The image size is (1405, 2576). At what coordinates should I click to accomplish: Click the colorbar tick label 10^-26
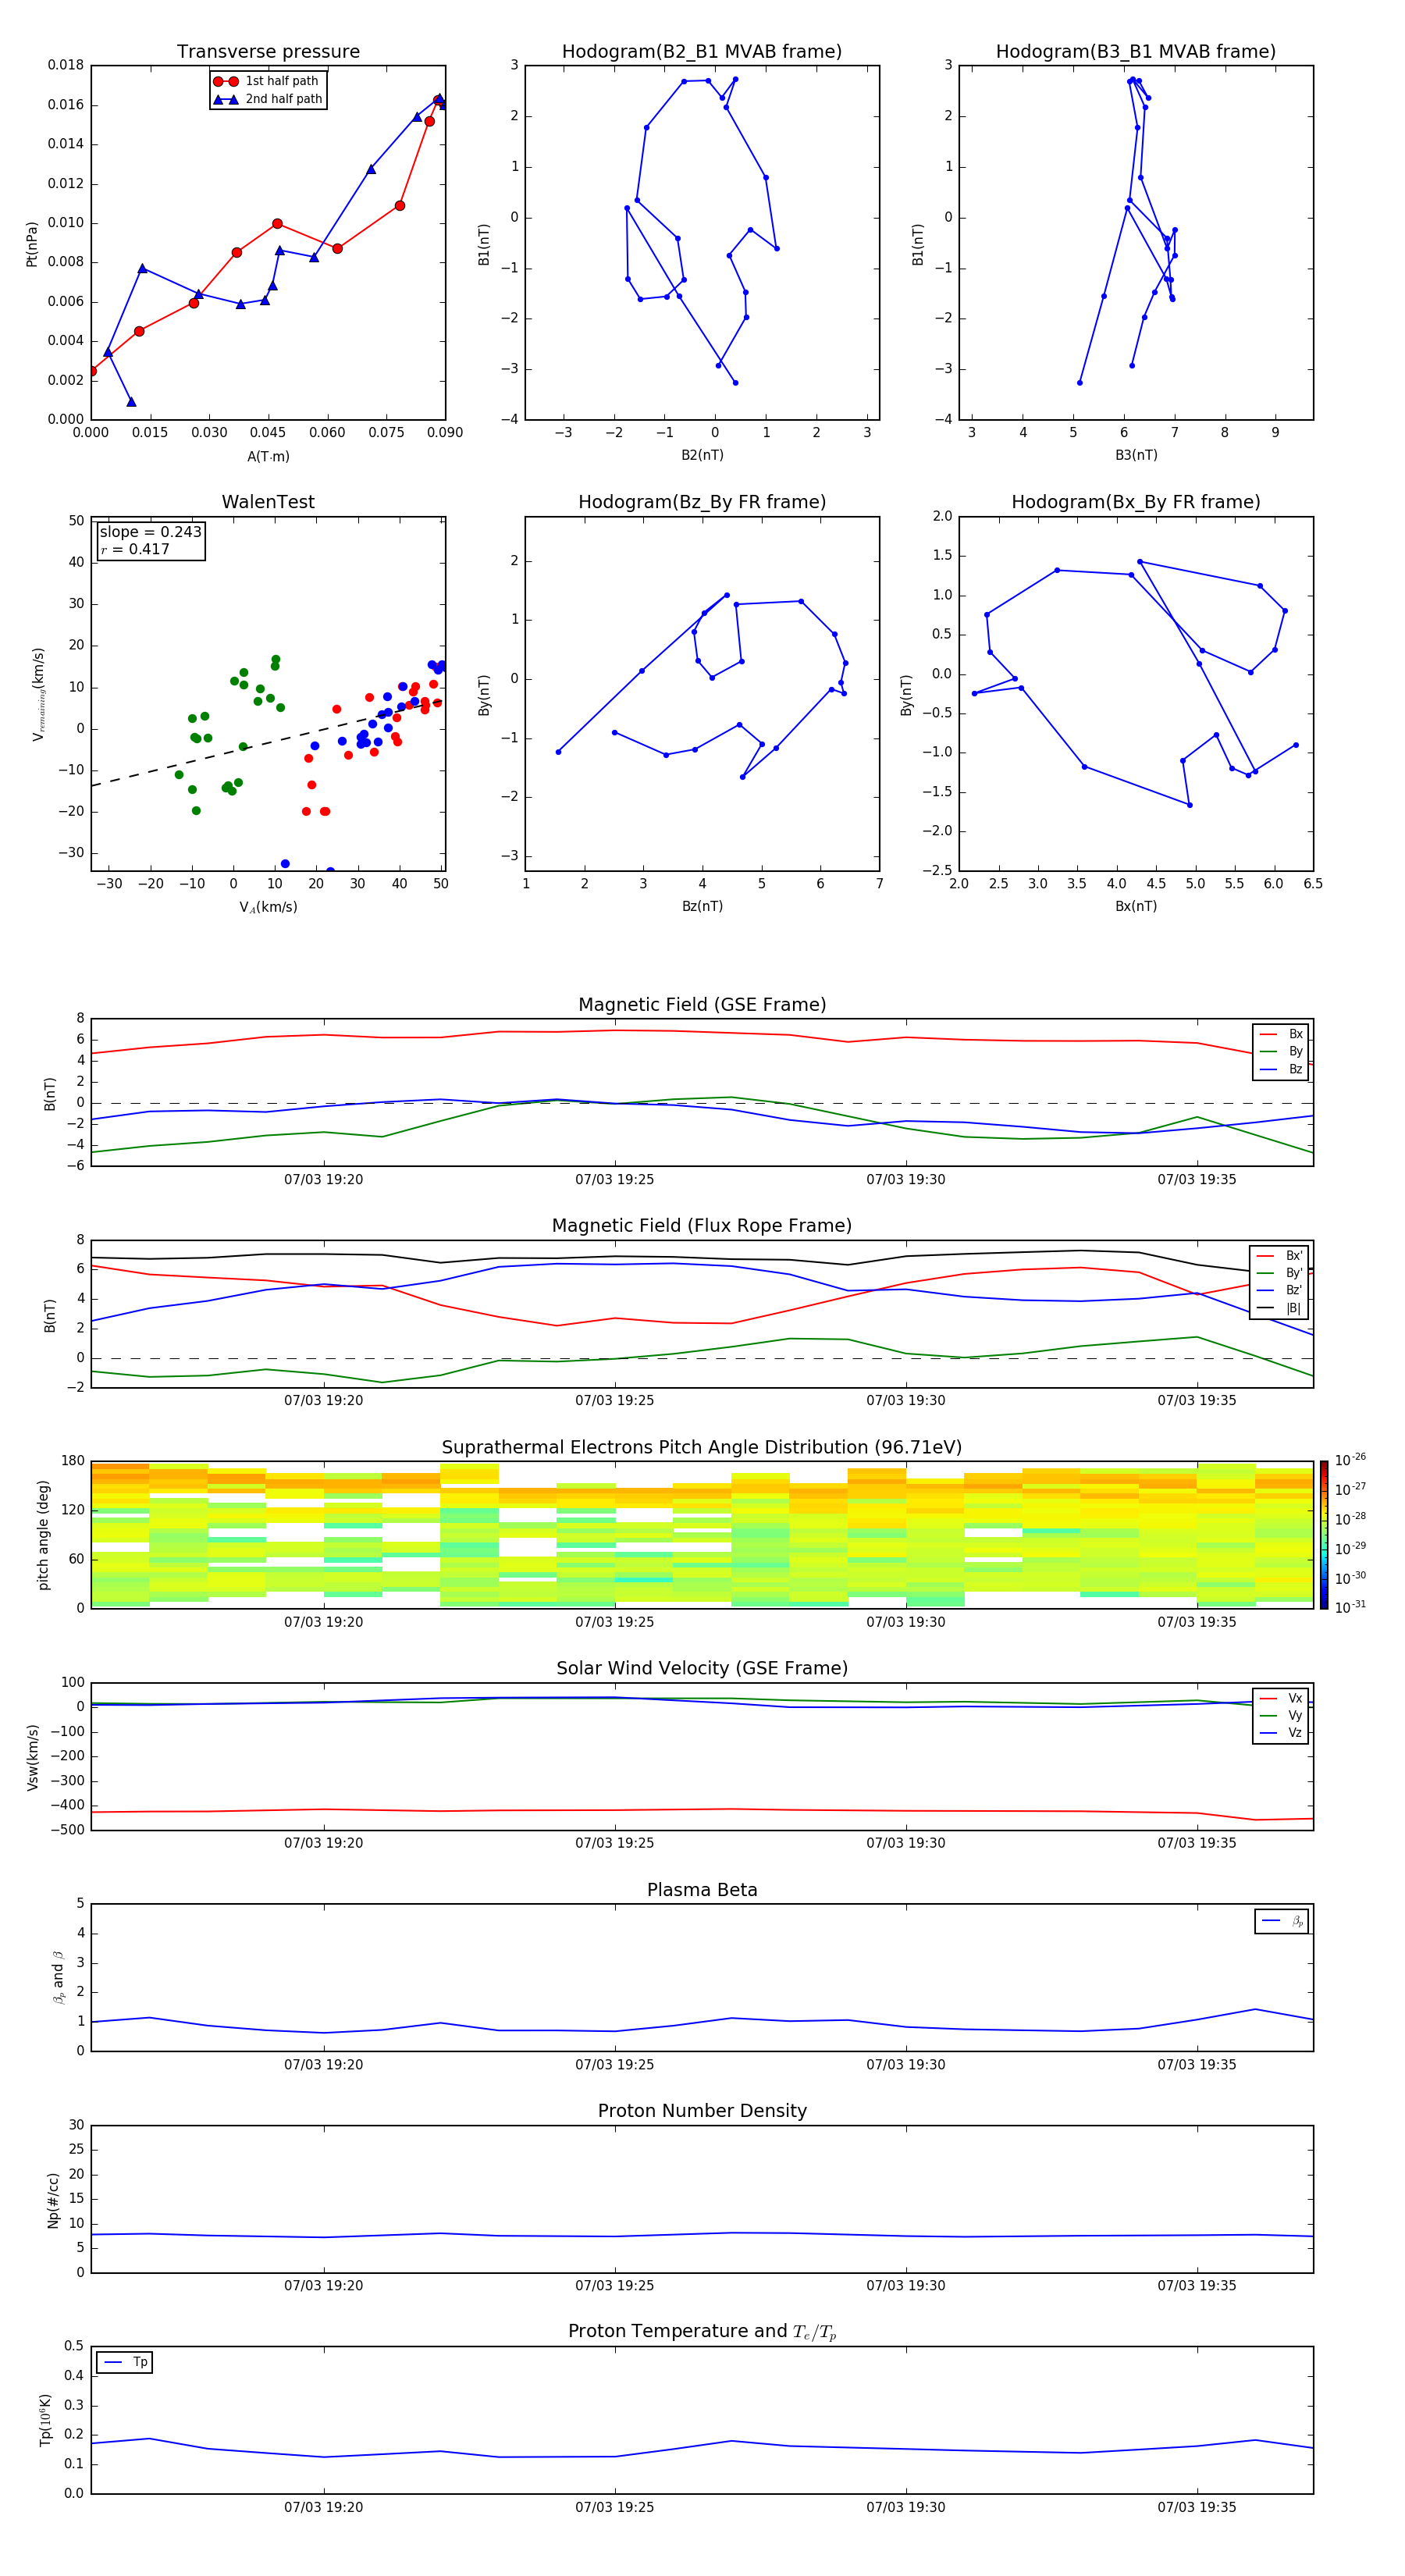click(x=1350, y=1460)
